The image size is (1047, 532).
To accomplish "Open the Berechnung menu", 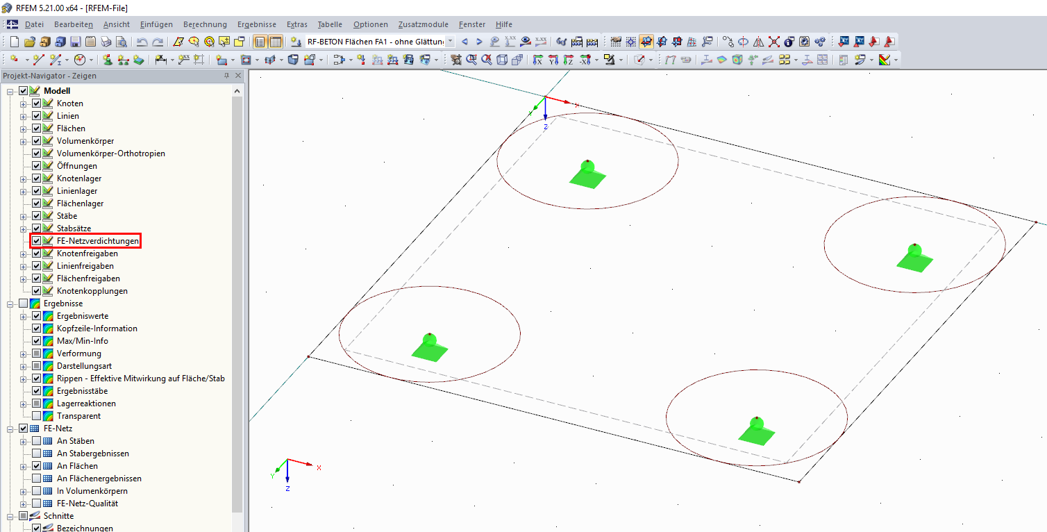I will coord(204,24).
